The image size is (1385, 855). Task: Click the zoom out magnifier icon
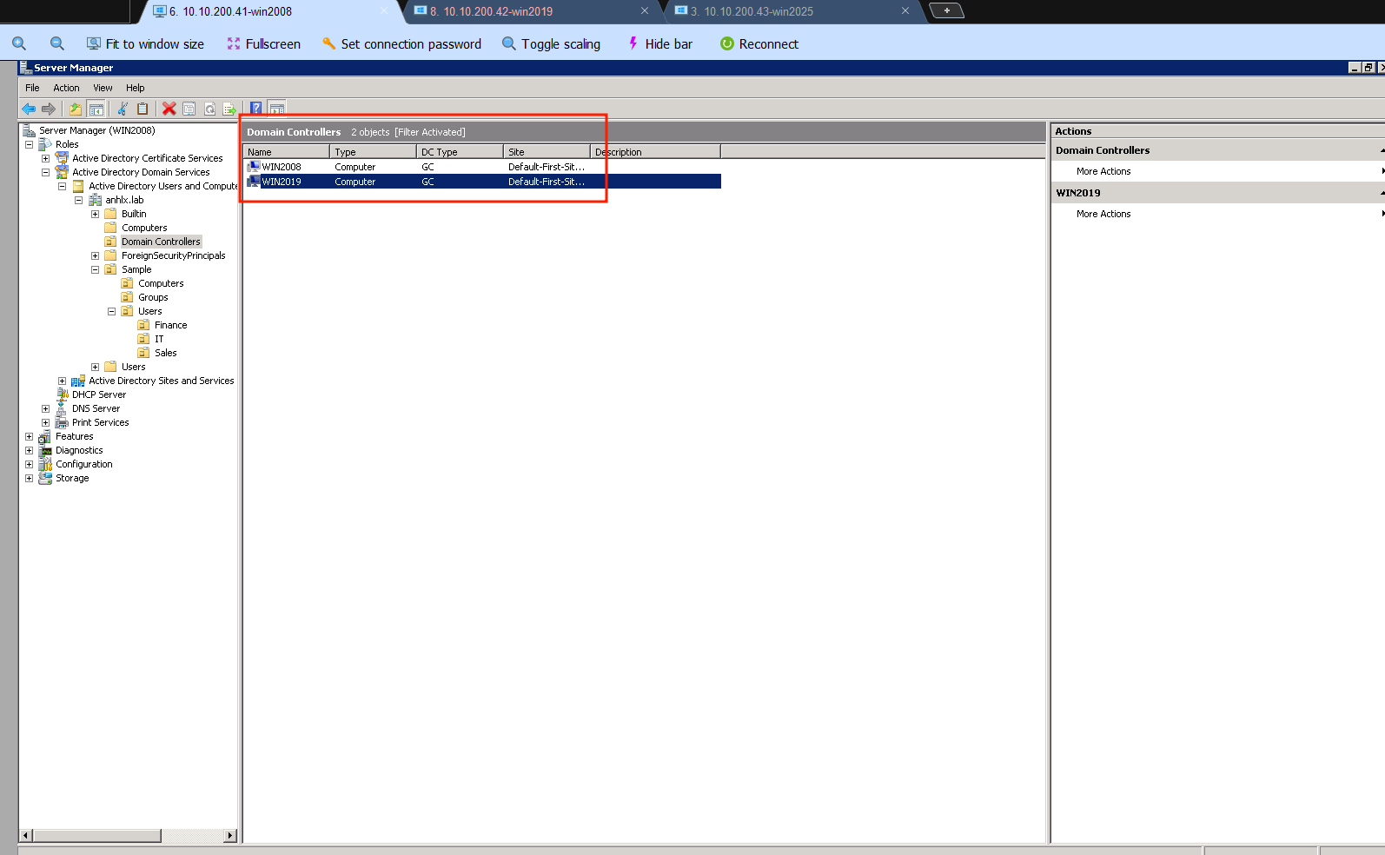tap(57, 43)
